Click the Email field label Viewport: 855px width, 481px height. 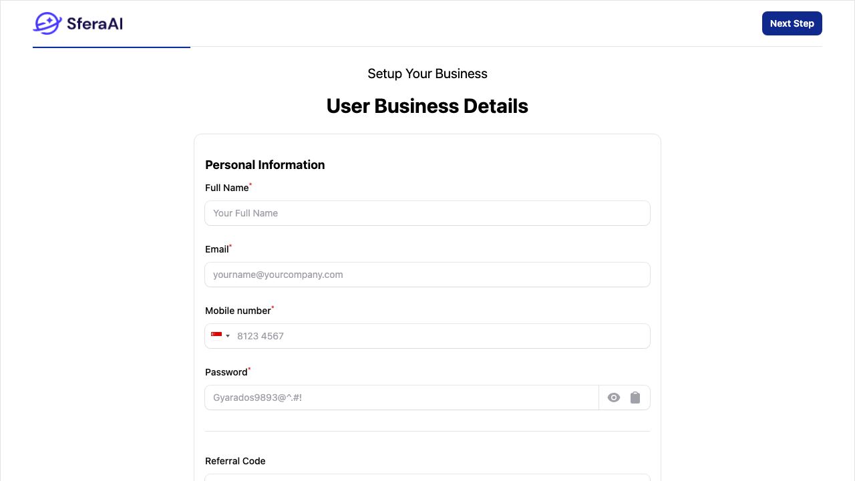217,249
